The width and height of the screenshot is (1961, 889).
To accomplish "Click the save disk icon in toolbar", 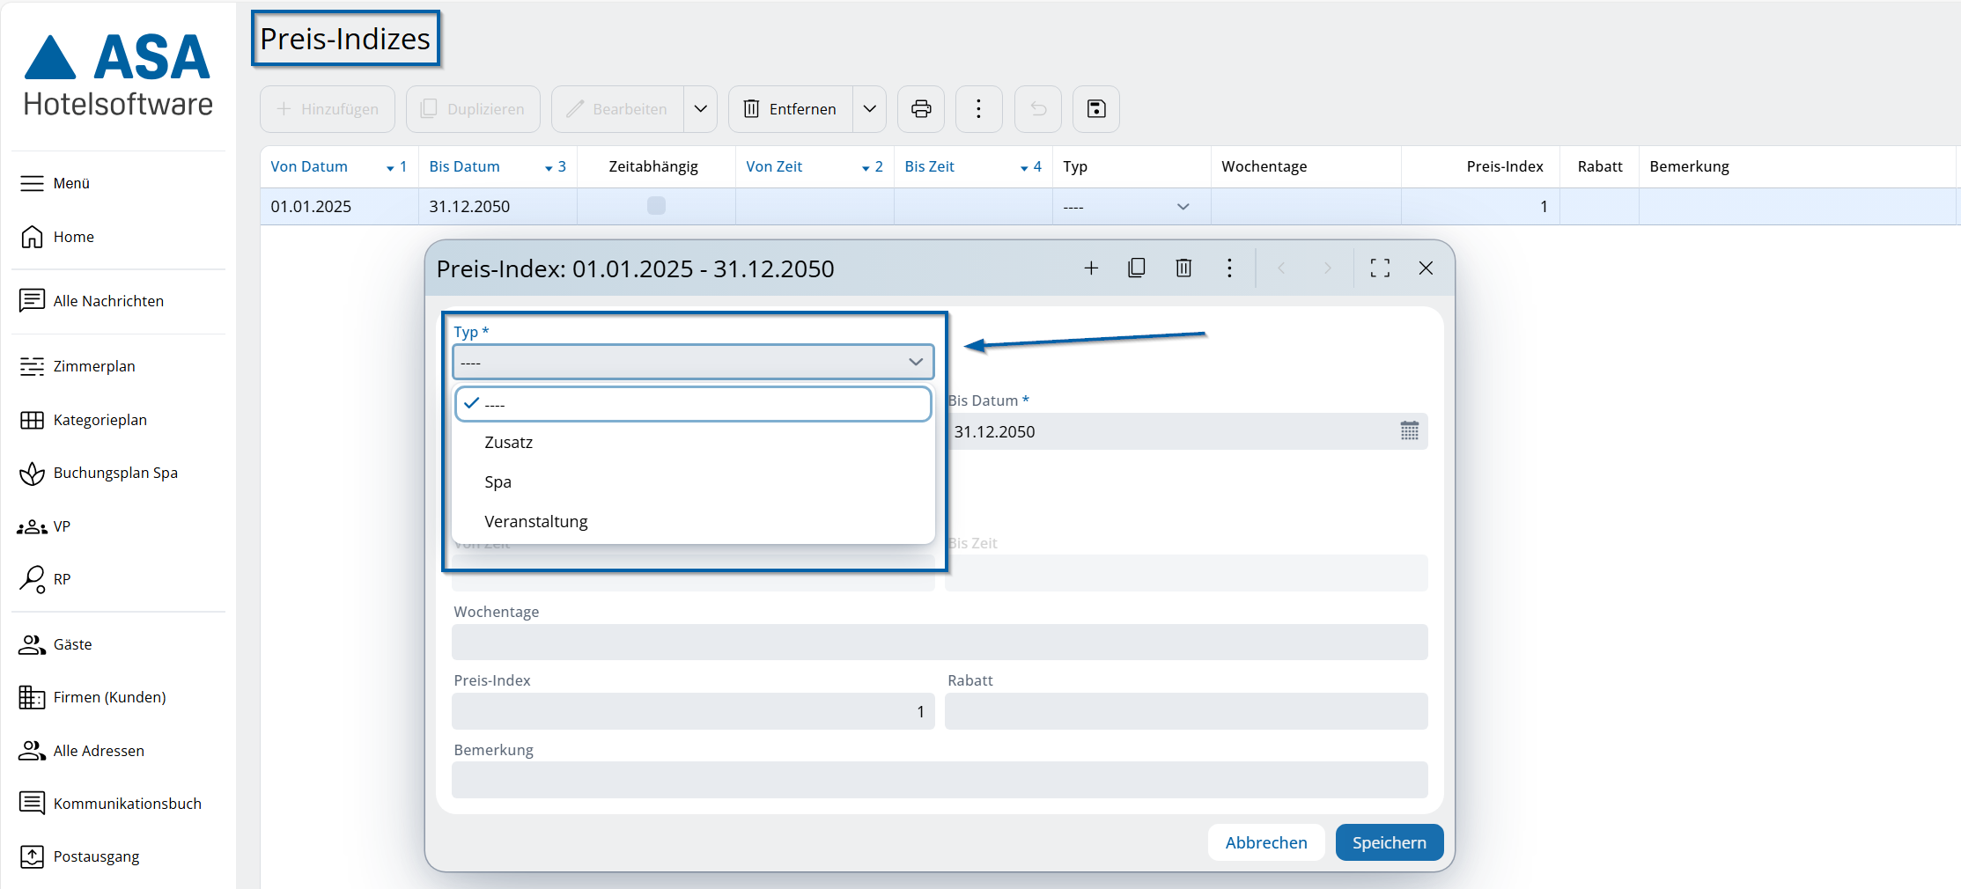I will pos(1095,109).
